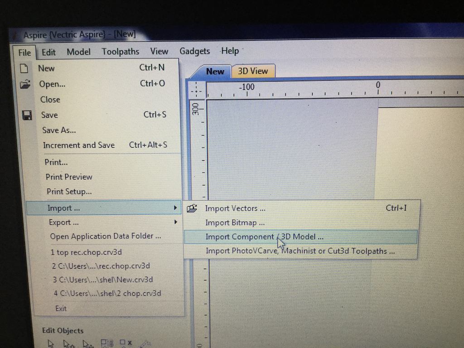The image size is (464, 348).
Task: Open recent file 4 shel\2 chop.crv3d
Action: click(107, 293)
